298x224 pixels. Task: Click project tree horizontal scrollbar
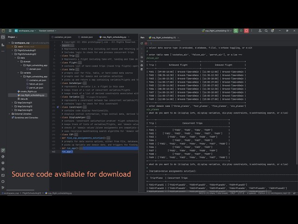[20, 190]
